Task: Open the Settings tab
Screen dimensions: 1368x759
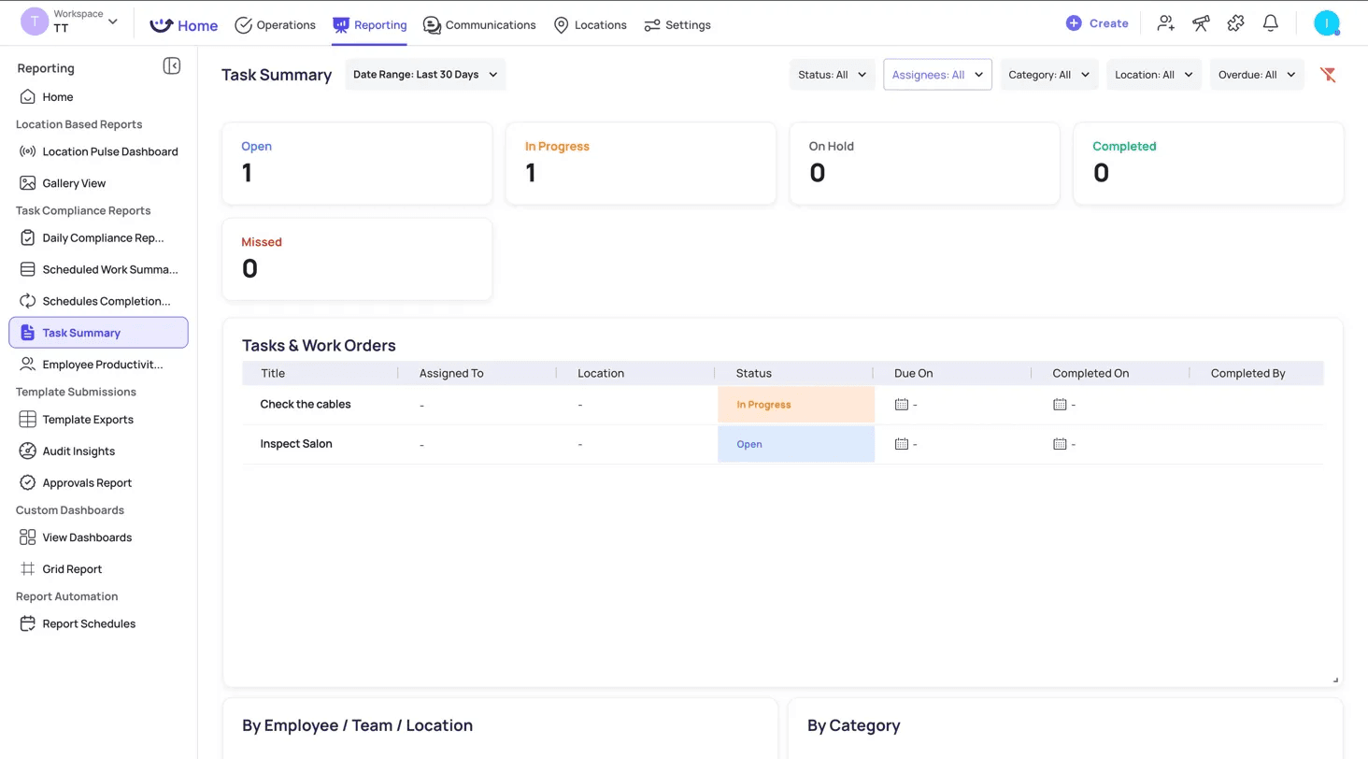Action: 677,25
